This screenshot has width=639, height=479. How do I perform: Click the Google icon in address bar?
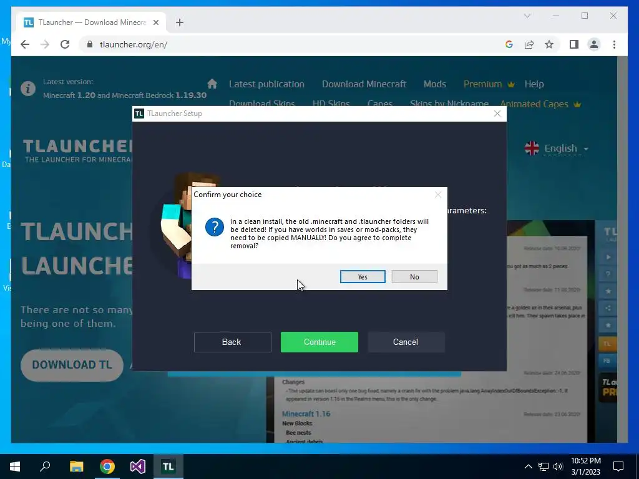509,44
